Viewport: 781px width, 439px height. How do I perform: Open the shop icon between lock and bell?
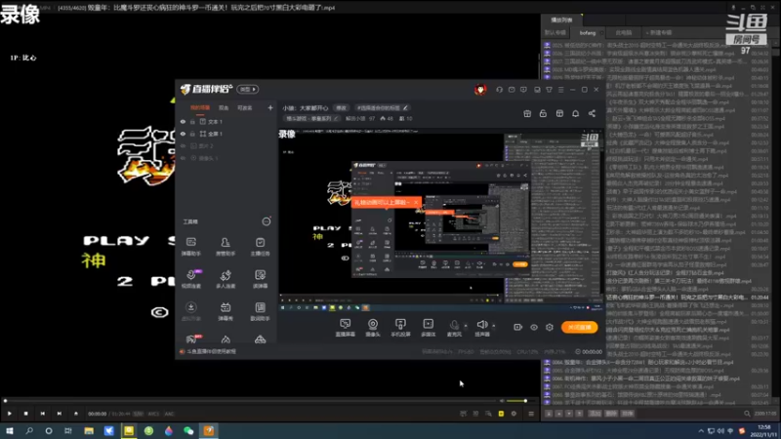point(559,113)
